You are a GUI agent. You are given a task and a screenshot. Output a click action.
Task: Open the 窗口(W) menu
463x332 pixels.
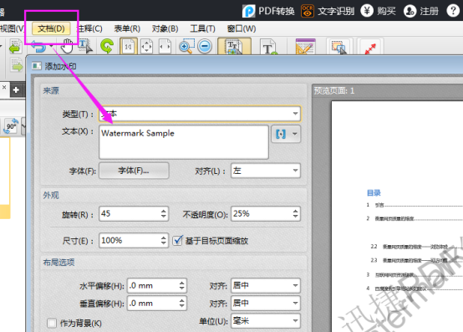242,28
